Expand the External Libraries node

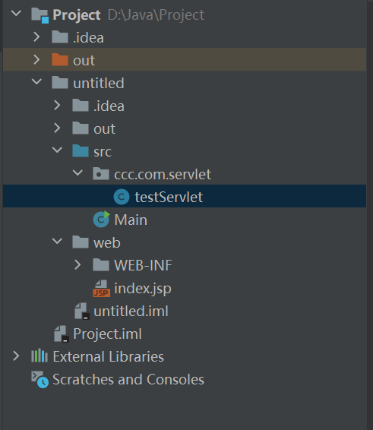[x=16, y=356]
